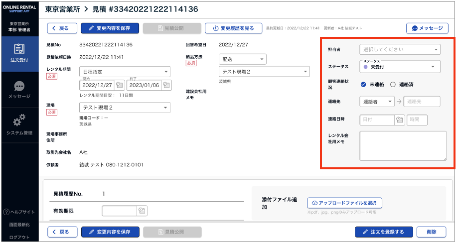
Task: Expand the 担当者 dropdown
Action: (x=400, y=49)
